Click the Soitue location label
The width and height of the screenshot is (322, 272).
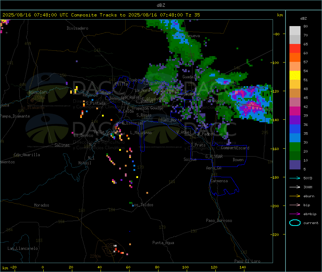click(190, 159)
